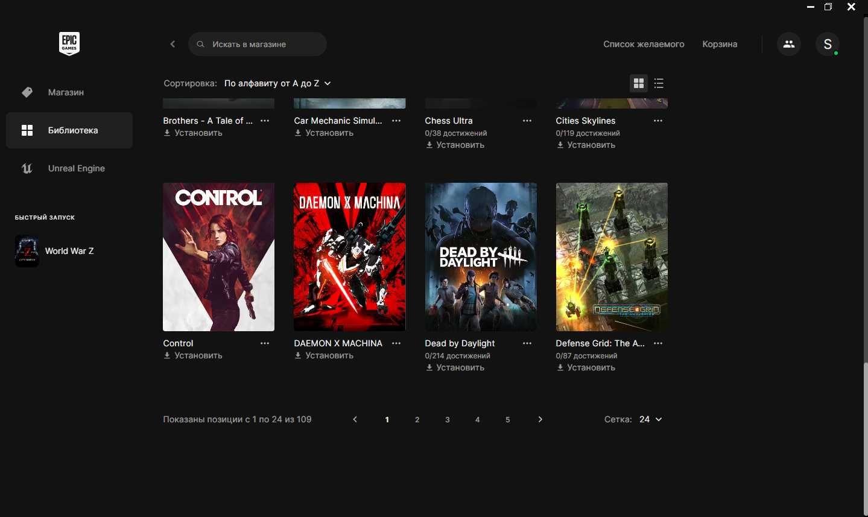868x517 pixels.
Task: Go to page 3
Action: point(447,420)
